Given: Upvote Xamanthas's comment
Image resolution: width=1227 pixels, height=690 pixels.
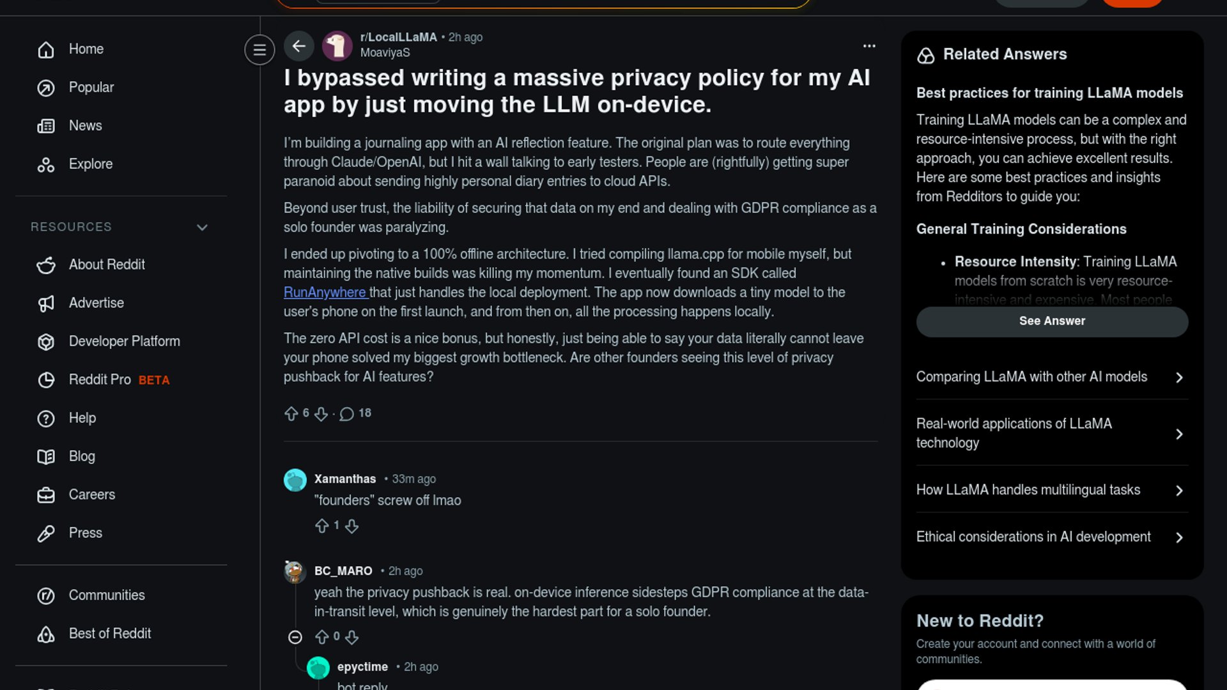Looking at the screenshot, I should click(x=321, y=526).
